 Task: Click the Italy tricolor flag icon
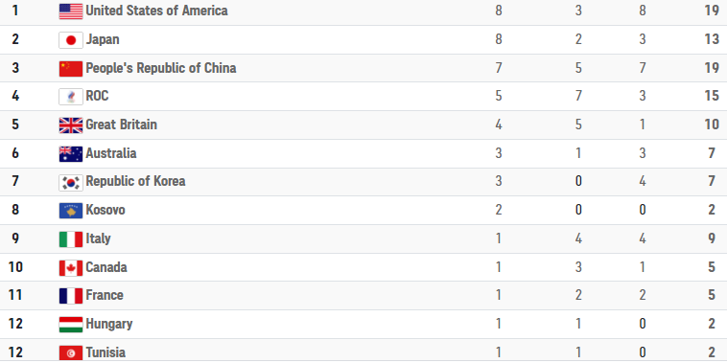coord(70,239)
